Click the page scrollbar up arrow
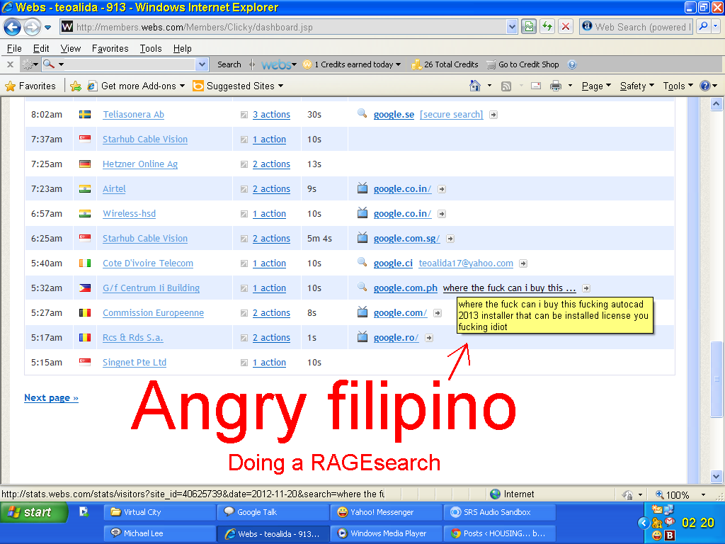Screen dimensions: 725x544 coord(716,104)
